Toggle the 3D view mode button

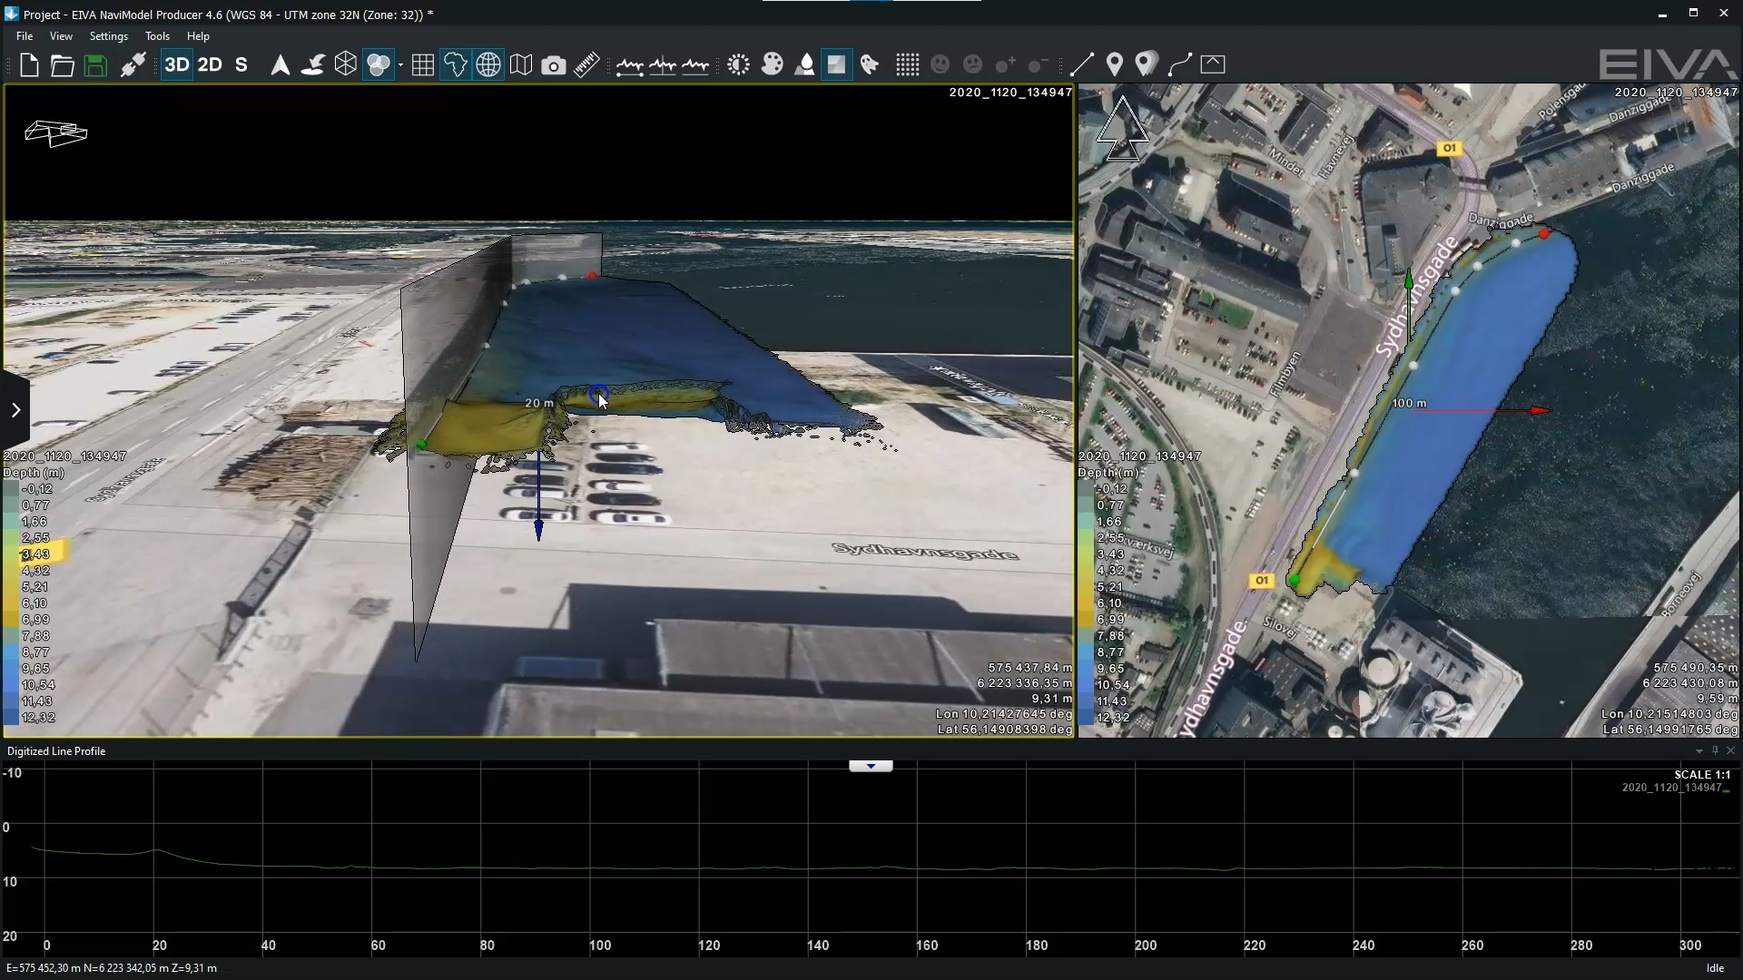point(177,65)
